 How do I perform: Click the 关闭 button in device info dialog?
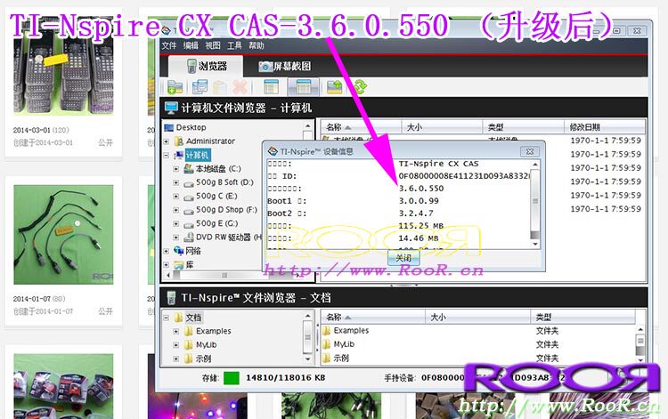(x=403, y=258)
